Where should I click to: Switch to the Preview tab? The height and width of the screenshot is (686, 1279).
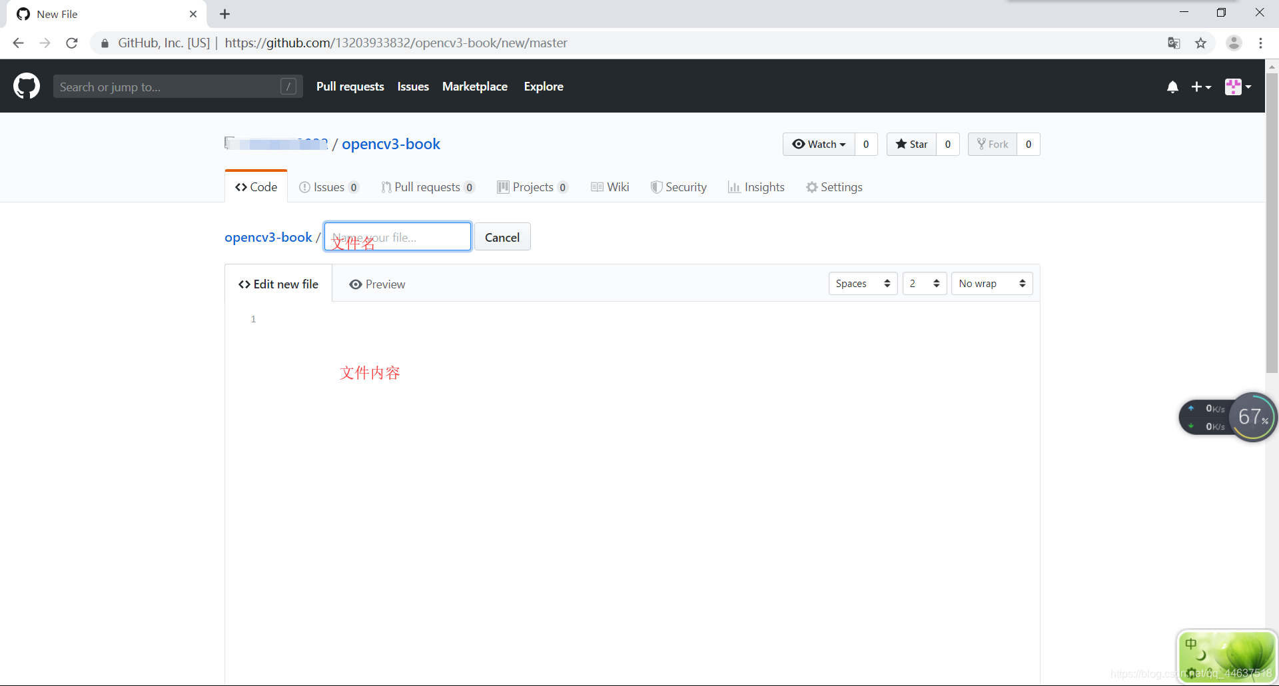click(x=377, y=284)
